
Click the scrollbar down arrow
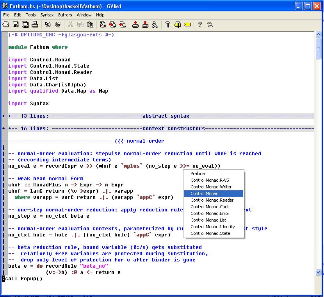(318, 271)
